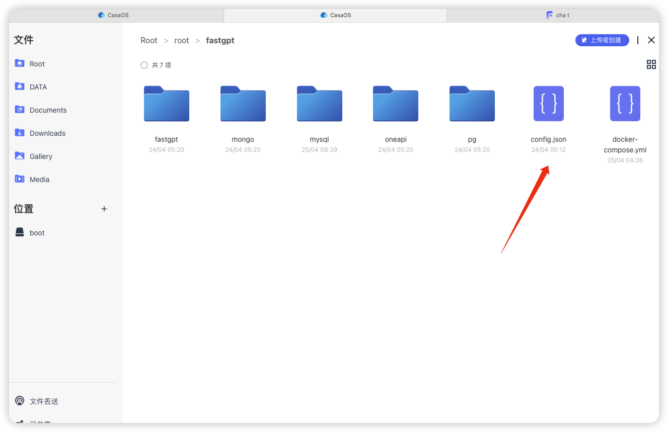Close the Files window with X
Viewport: 668px width, 432px height.
pyautogui.click(x=651, y=40)
